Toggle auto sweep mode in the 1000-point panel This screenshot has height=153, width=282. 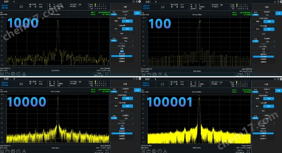point(114,40)
